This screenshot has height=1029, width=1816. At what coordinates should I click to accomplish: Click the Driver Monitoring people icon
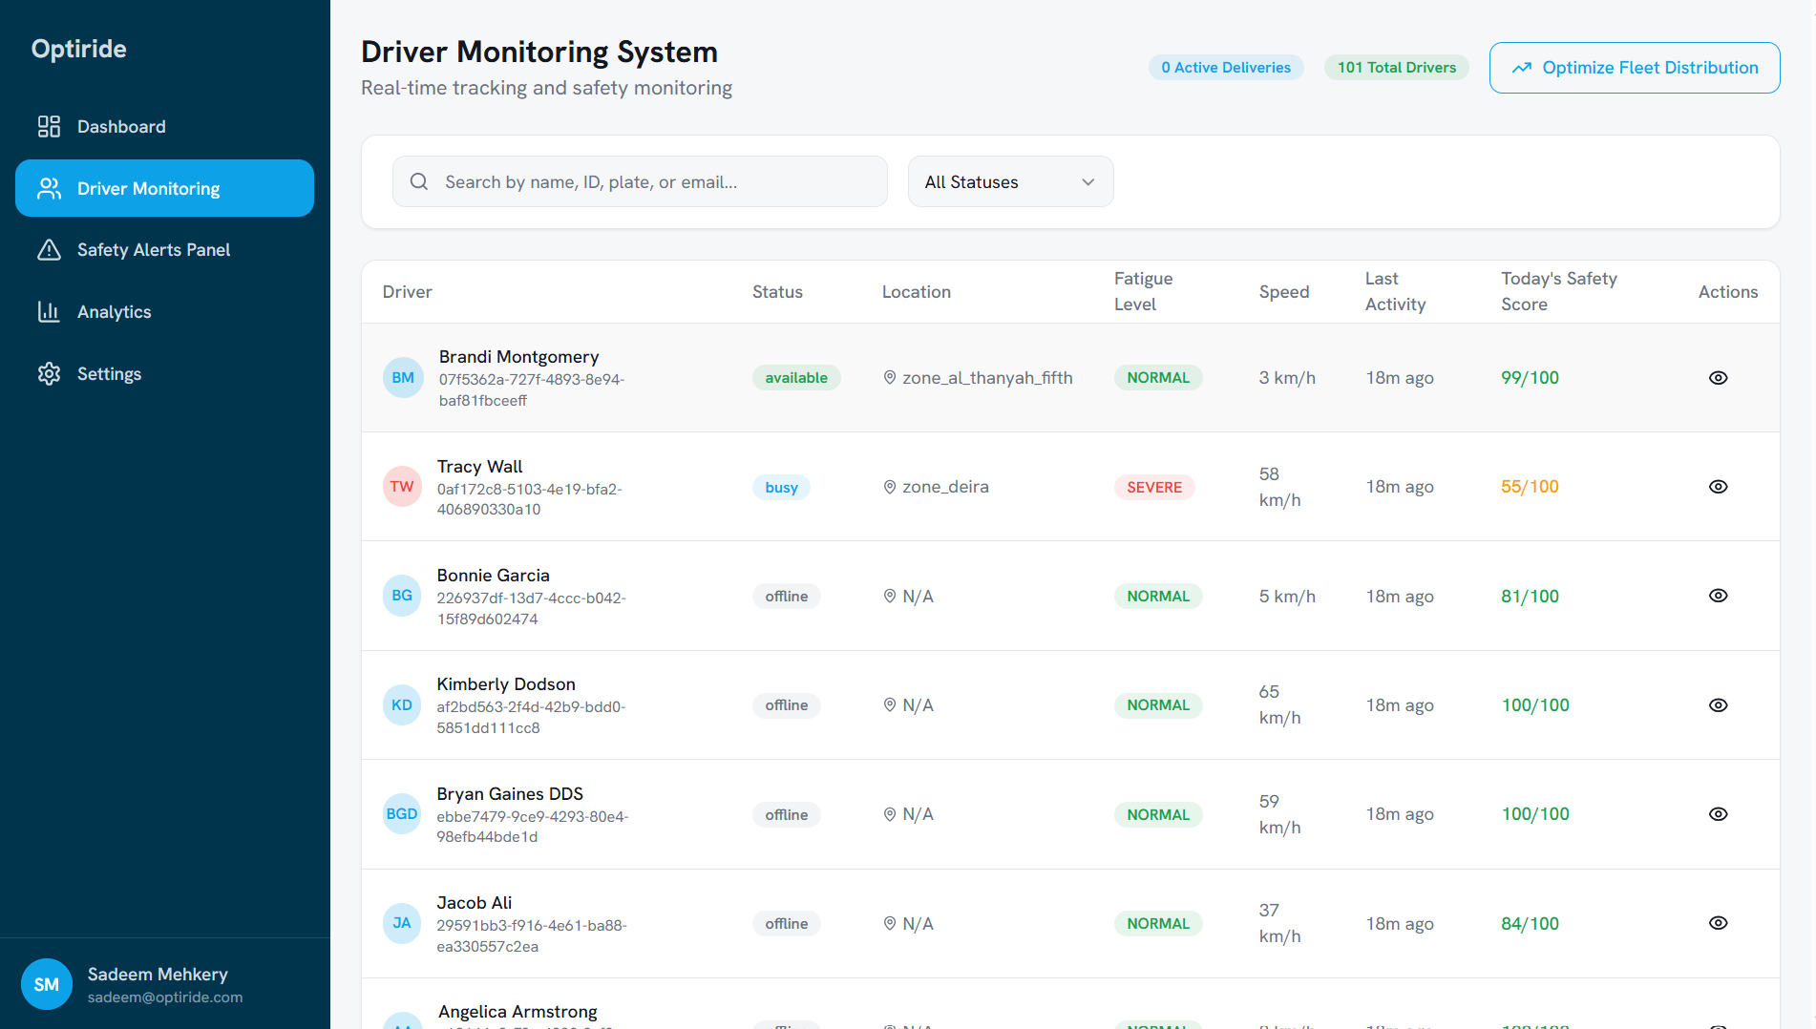tap(49, 188)
